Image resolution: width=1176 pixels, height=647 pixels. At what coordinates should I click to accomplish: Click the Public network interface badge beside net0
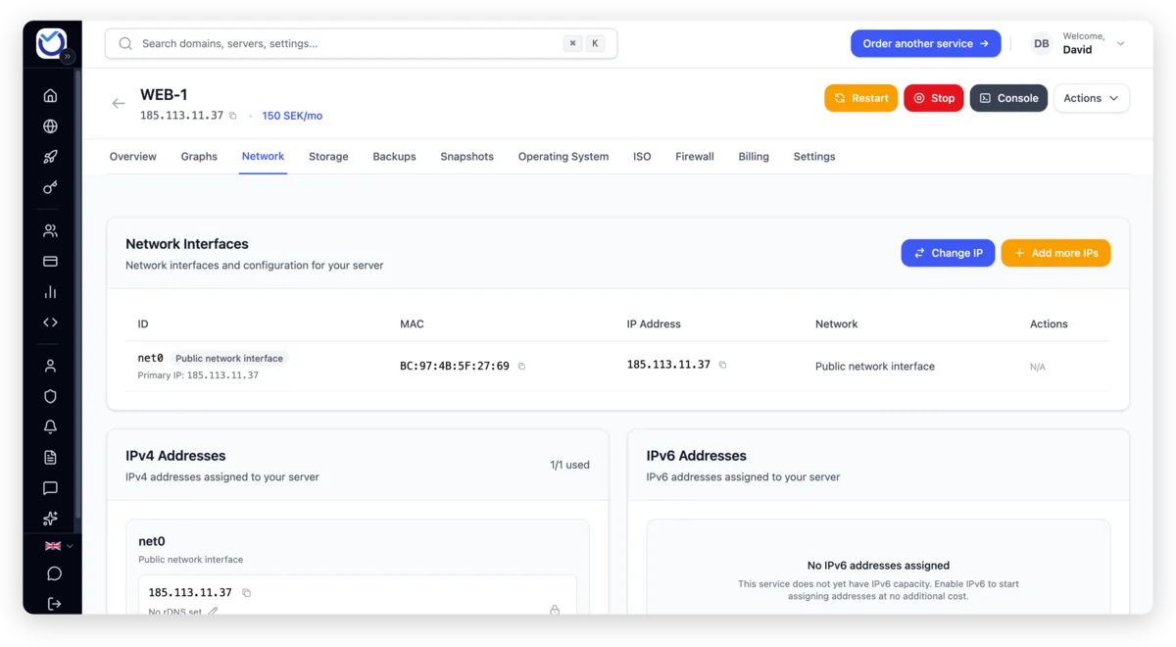tap(228, 359)
